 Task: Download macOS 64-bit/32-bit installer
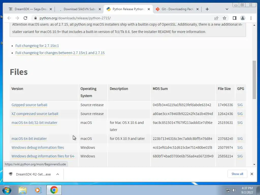[x=34, y=123]
